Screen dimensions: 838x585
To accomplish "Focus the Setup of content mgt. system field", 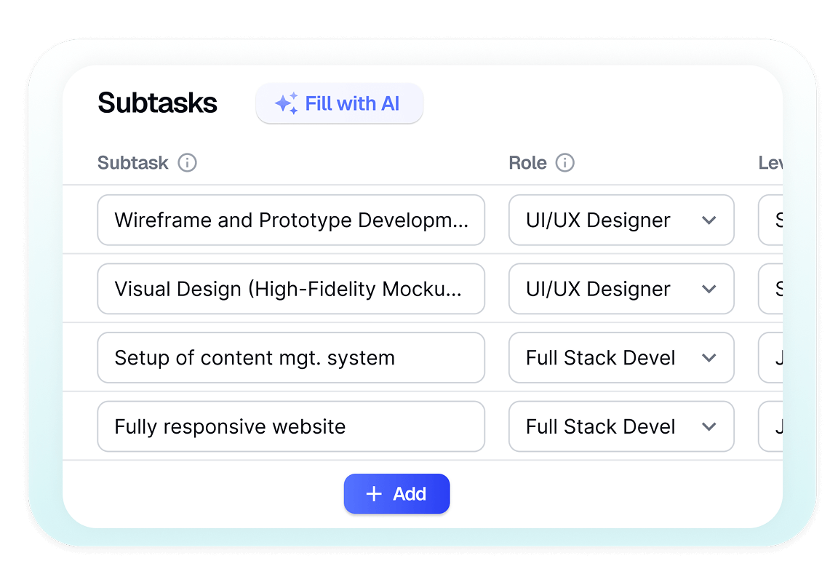I will coord(291,358).
